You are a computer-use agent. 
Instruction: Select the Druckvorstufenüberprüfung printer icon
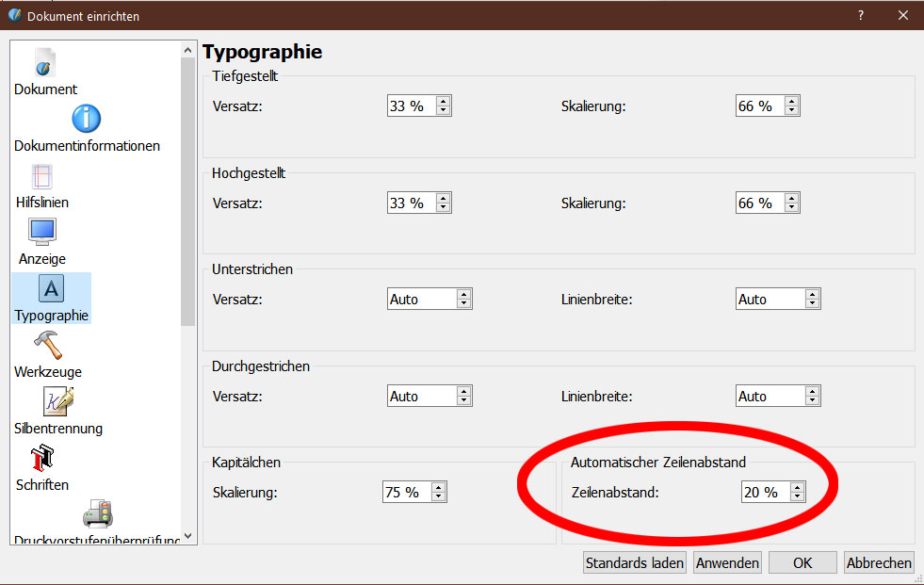tap(97, 513)
